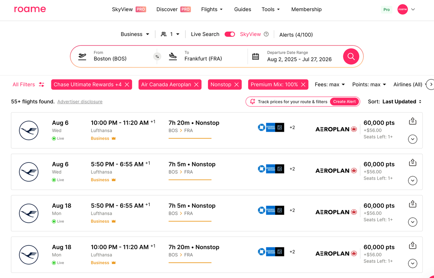Open the Departure Date Range picker
Viewport: 434px width, 278px height.
point(299,56)
